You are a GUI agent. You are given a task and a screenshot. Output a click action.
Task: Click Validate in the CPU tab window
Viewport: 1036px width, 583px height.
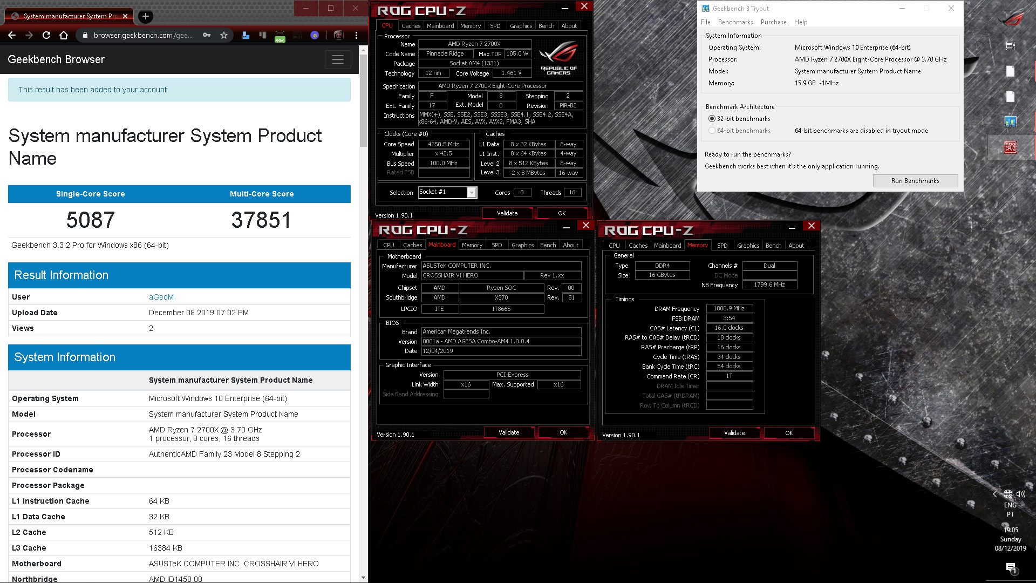tap(507, 213)
